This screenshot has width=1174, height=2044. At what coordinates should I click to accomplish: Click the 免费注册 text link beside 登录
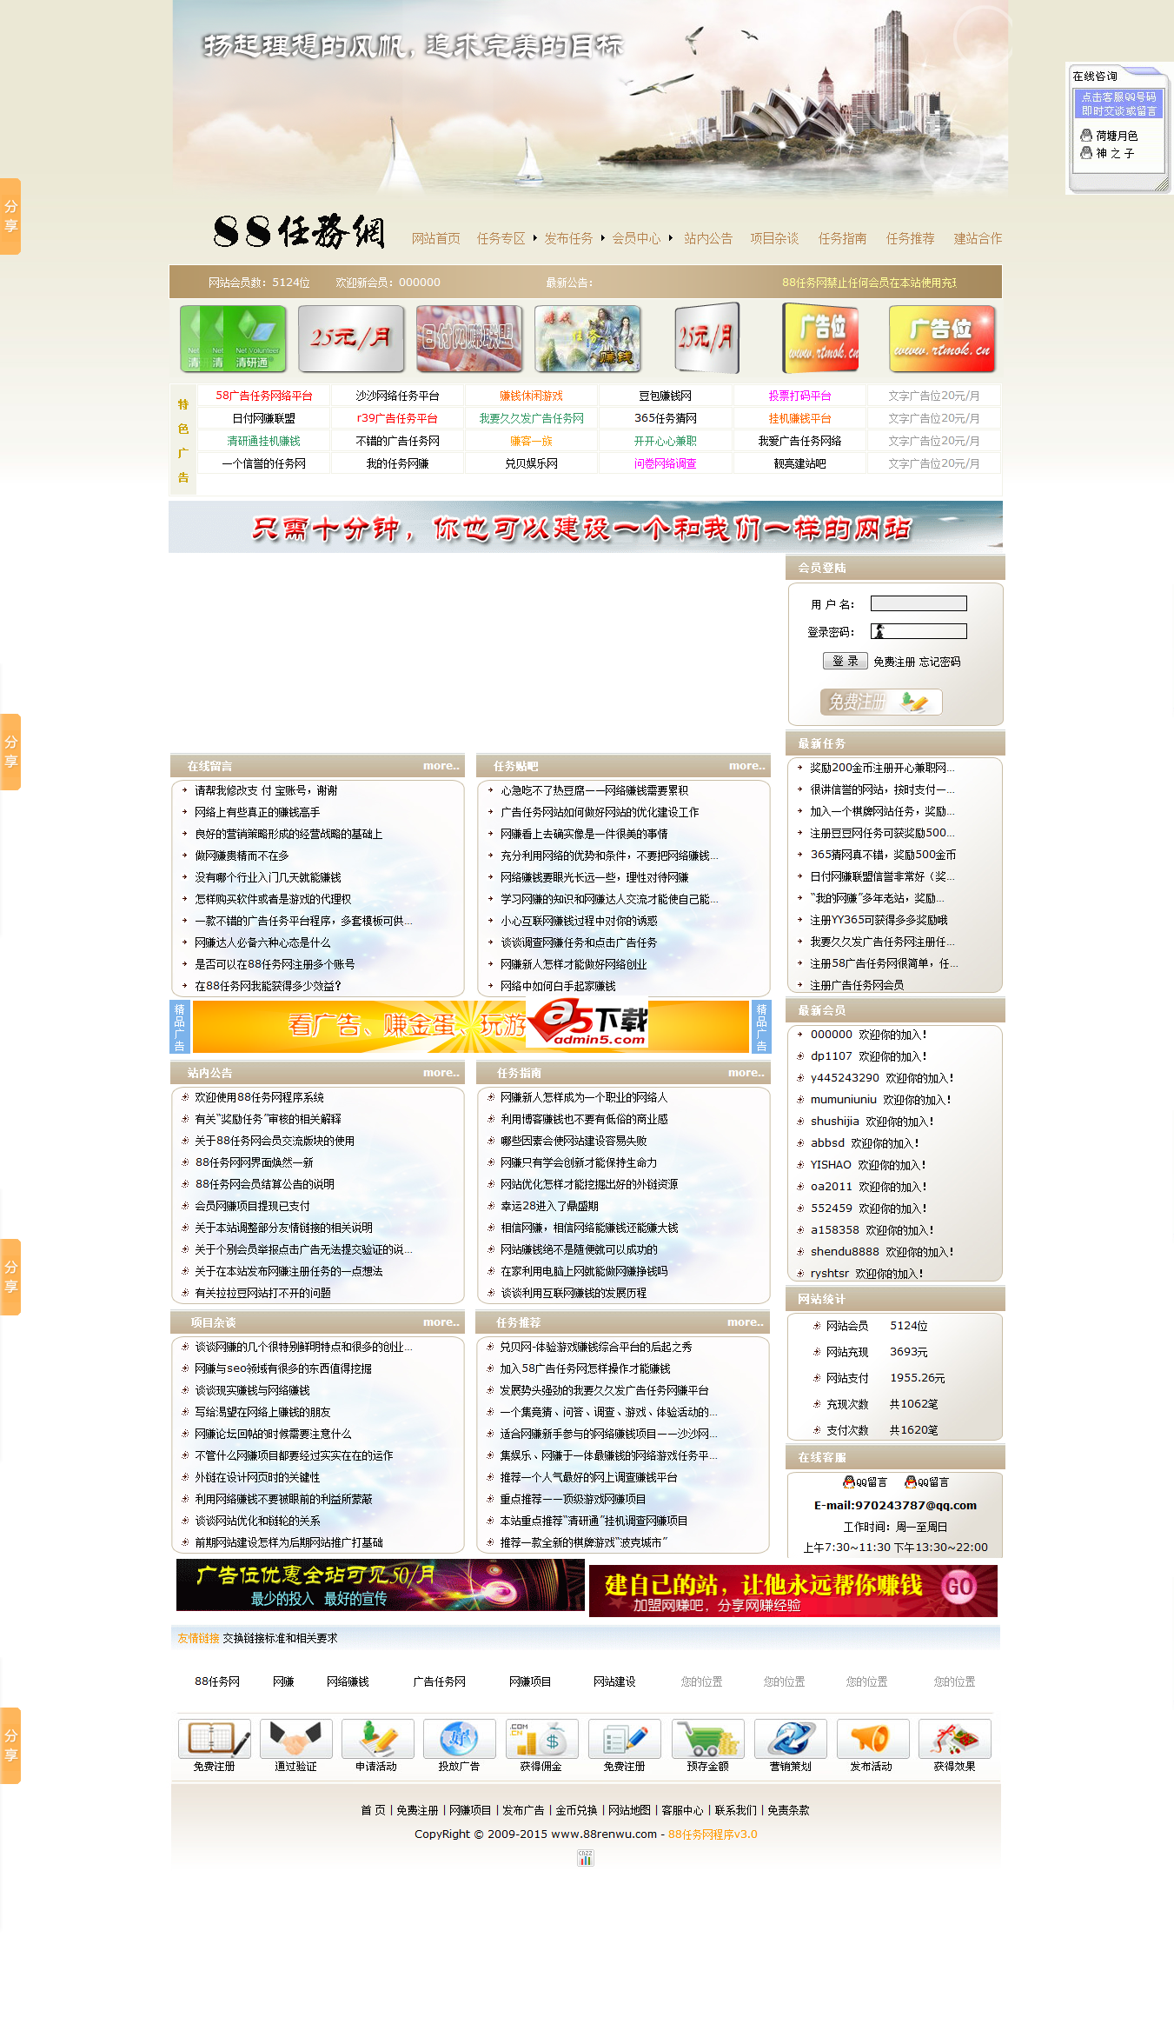(x=894, y=662)
